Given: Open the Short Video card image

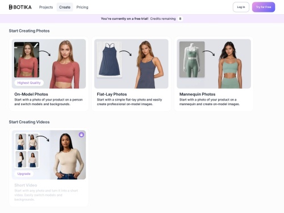Looking at the screenshot, I should [x=49, y=155].
